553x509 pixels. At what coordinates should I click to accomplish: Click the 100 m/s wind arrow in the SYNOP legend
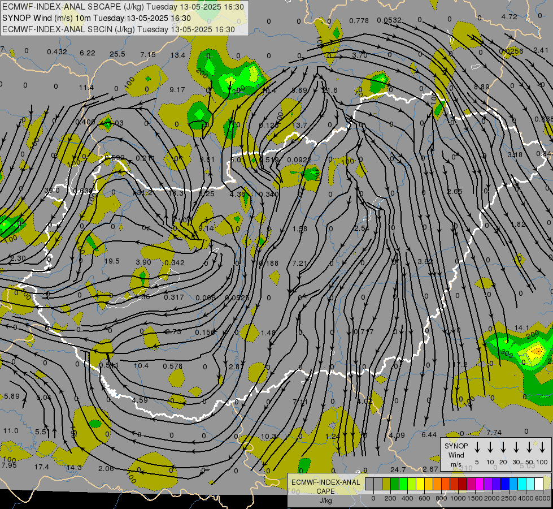(x=542, y=447)
